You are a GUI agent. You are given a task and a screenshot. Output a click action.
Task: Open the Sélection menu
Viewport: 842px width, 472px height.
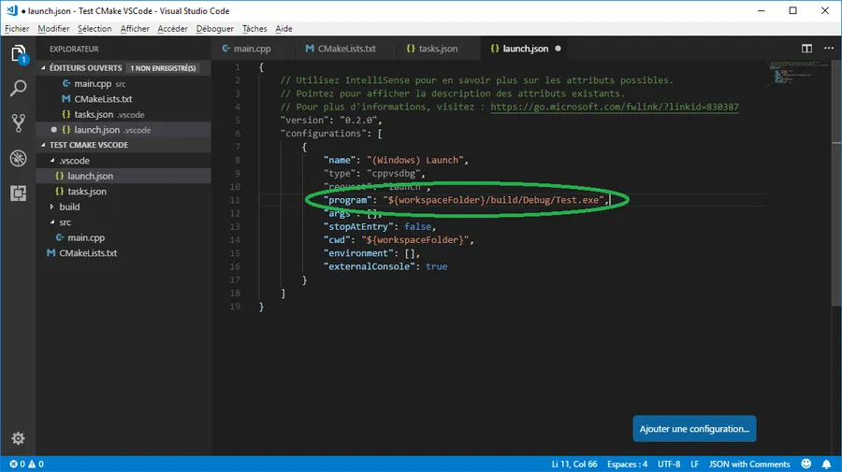(94, 28)
